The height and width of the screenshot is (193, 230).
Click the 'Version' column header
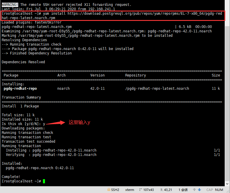tap(98, 75)
